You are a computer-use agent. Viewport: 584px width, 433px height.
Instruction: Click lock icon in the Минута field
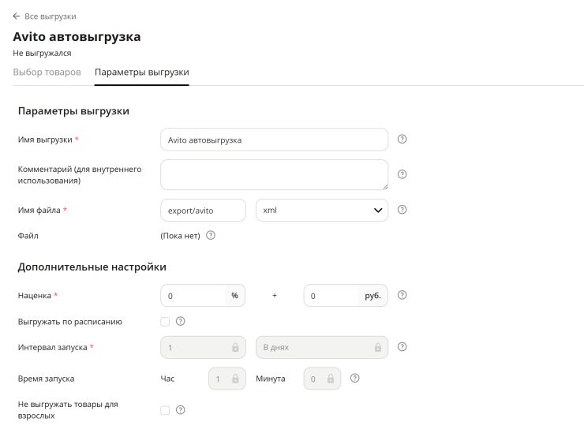pos(331,379)
